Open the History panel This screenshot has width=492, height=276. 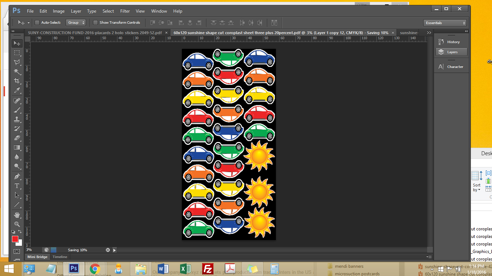[451, 42]
